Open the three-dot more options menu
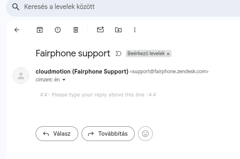This screenshot has height=159, width=240. click(135, 30)
